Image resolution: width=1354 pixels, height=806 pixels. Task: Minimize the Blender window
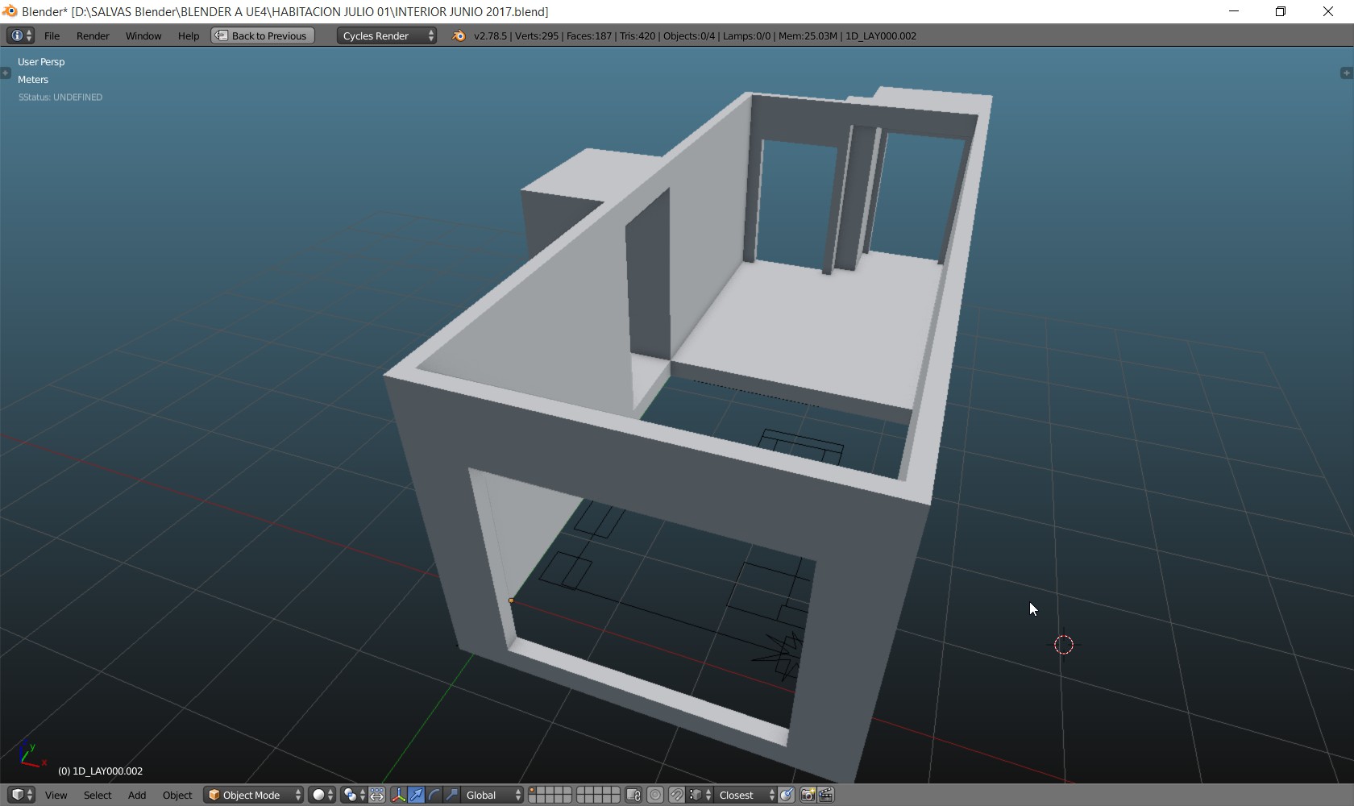pyautogui.click(x=1234, y=11)
